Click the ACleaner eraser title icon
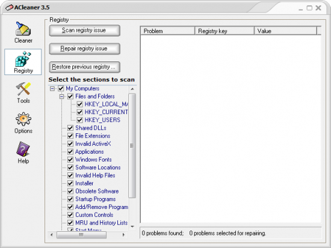The image size is (331, 248). coord(9,8)
